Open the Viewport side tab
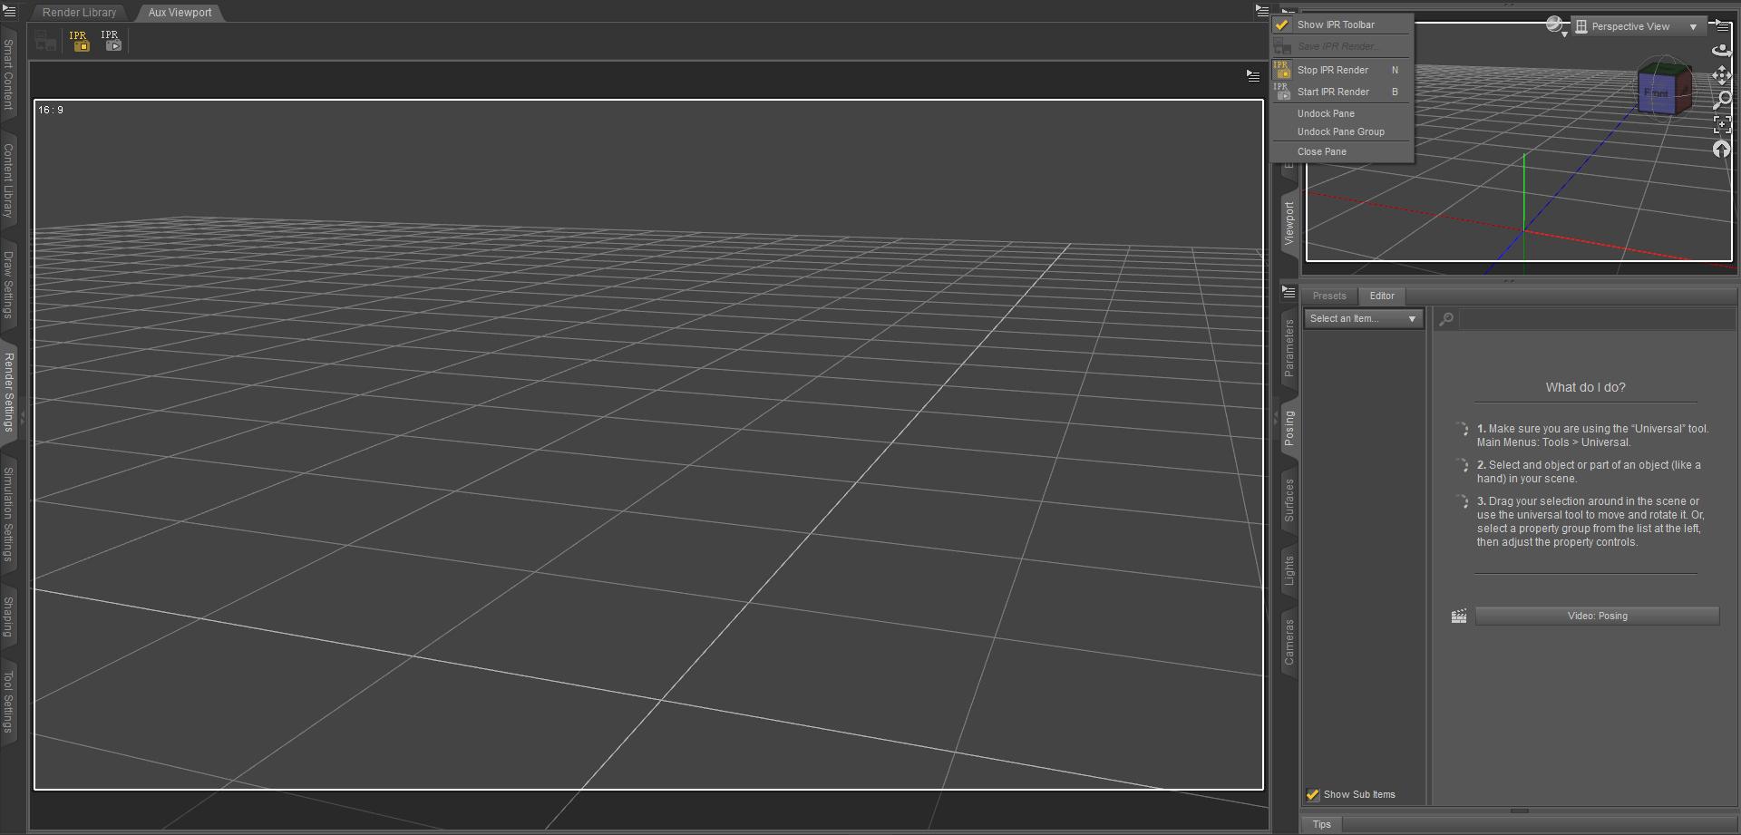Viewport: 1741px width, 835px height. pos(1289,223)
